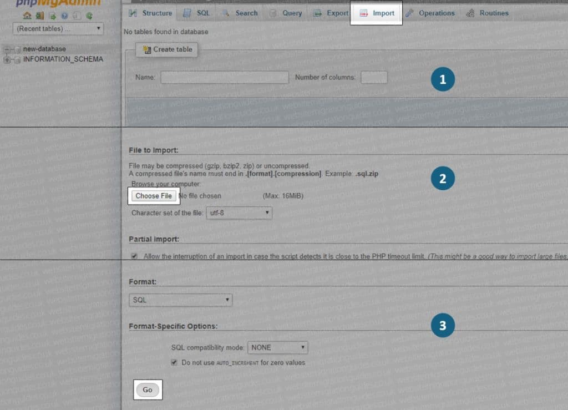Click the '(Max: 16MiB)' text

283,196
